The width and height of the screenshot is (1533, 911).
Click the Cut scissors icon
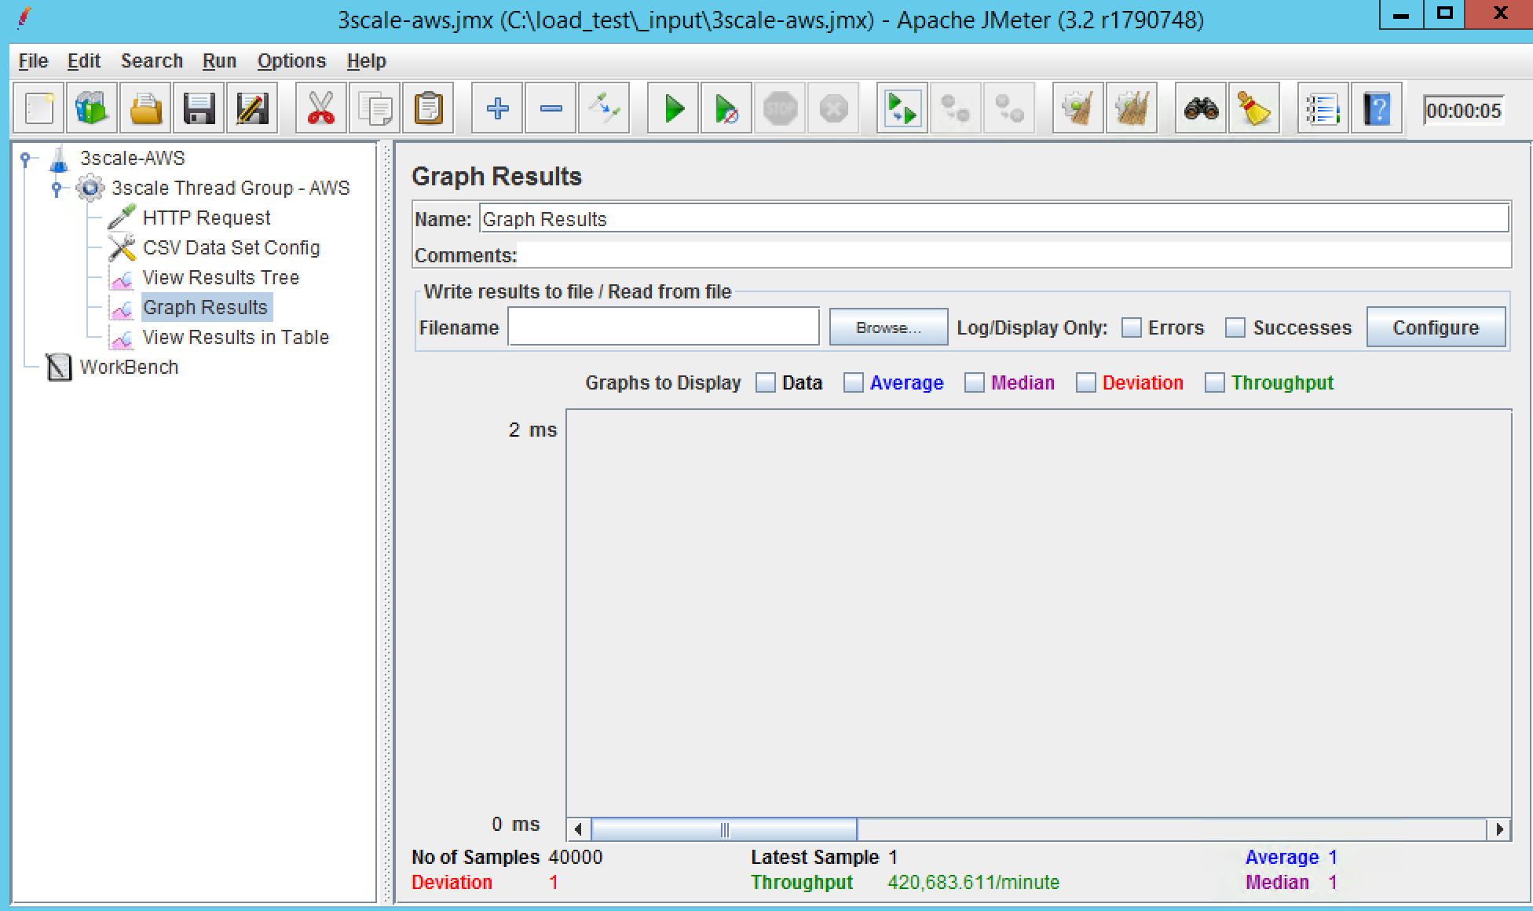[320, 108]
